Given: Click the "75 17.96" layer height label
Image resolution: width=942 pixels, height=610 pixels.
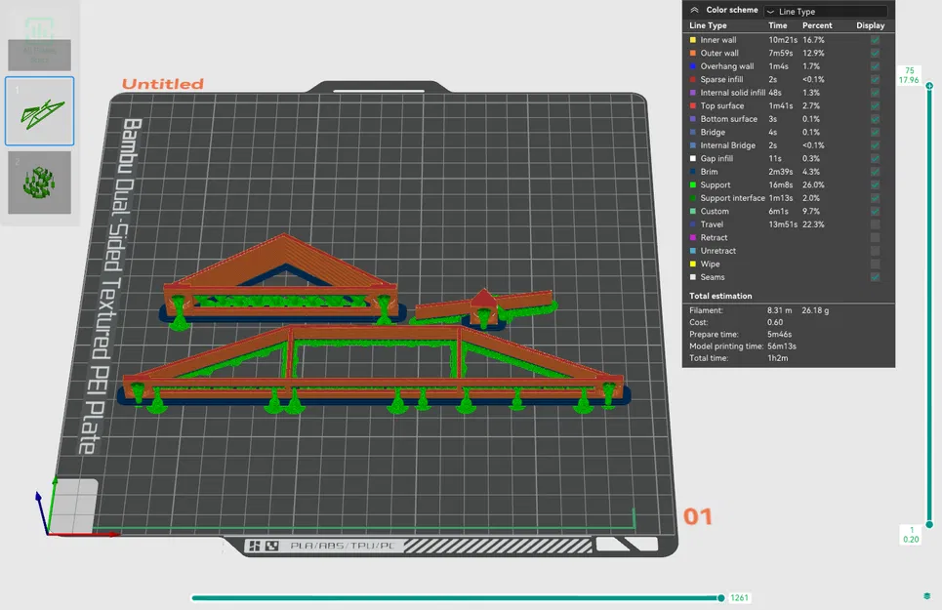Looking at the screenshot, I should pyautogui.click(x=909, y=75).
